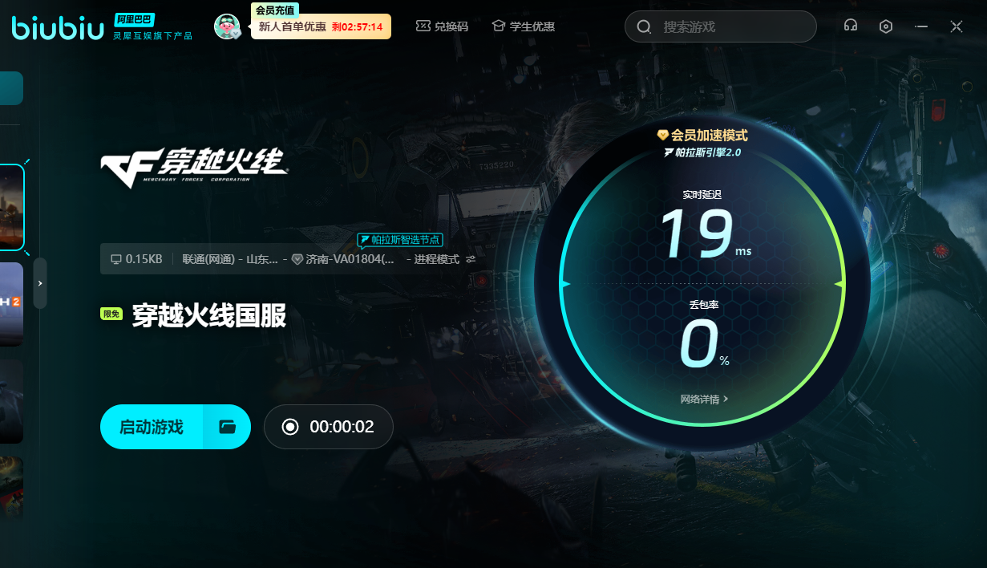
Task: Click the teal button at sidebar top
Action: (x=11, y=88)
